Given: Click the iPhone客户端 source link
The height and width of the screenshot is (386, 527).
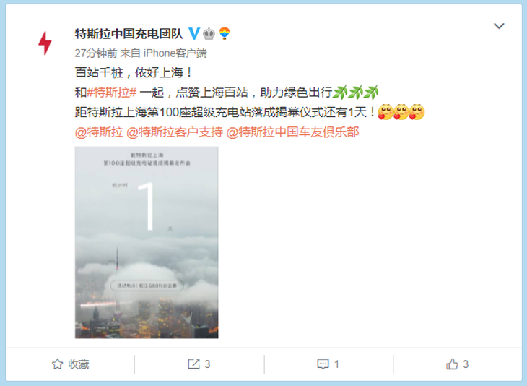Looking at the screenshot, I should click(175, 53).
